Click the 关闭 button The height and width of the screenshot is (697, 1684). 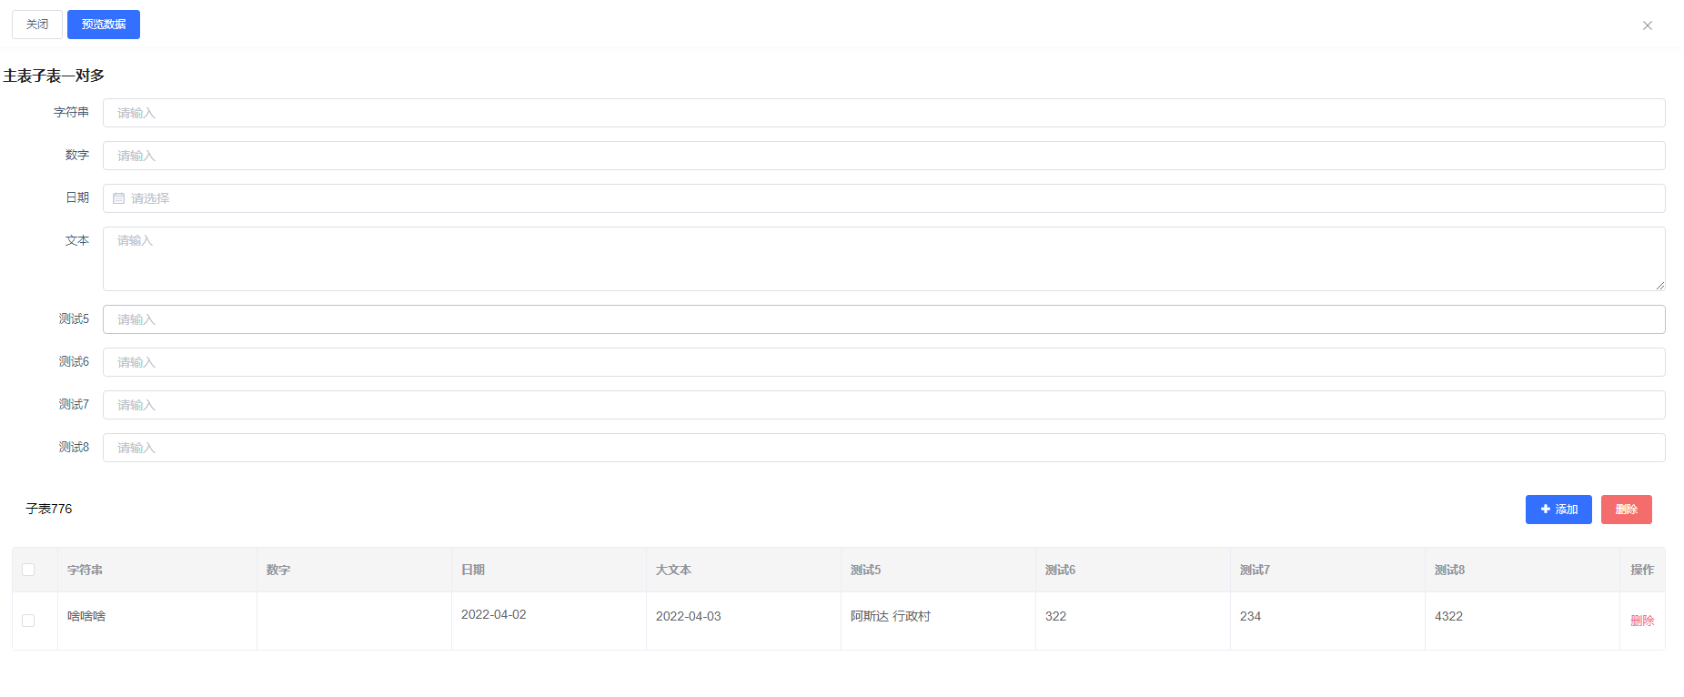[37, 25]
